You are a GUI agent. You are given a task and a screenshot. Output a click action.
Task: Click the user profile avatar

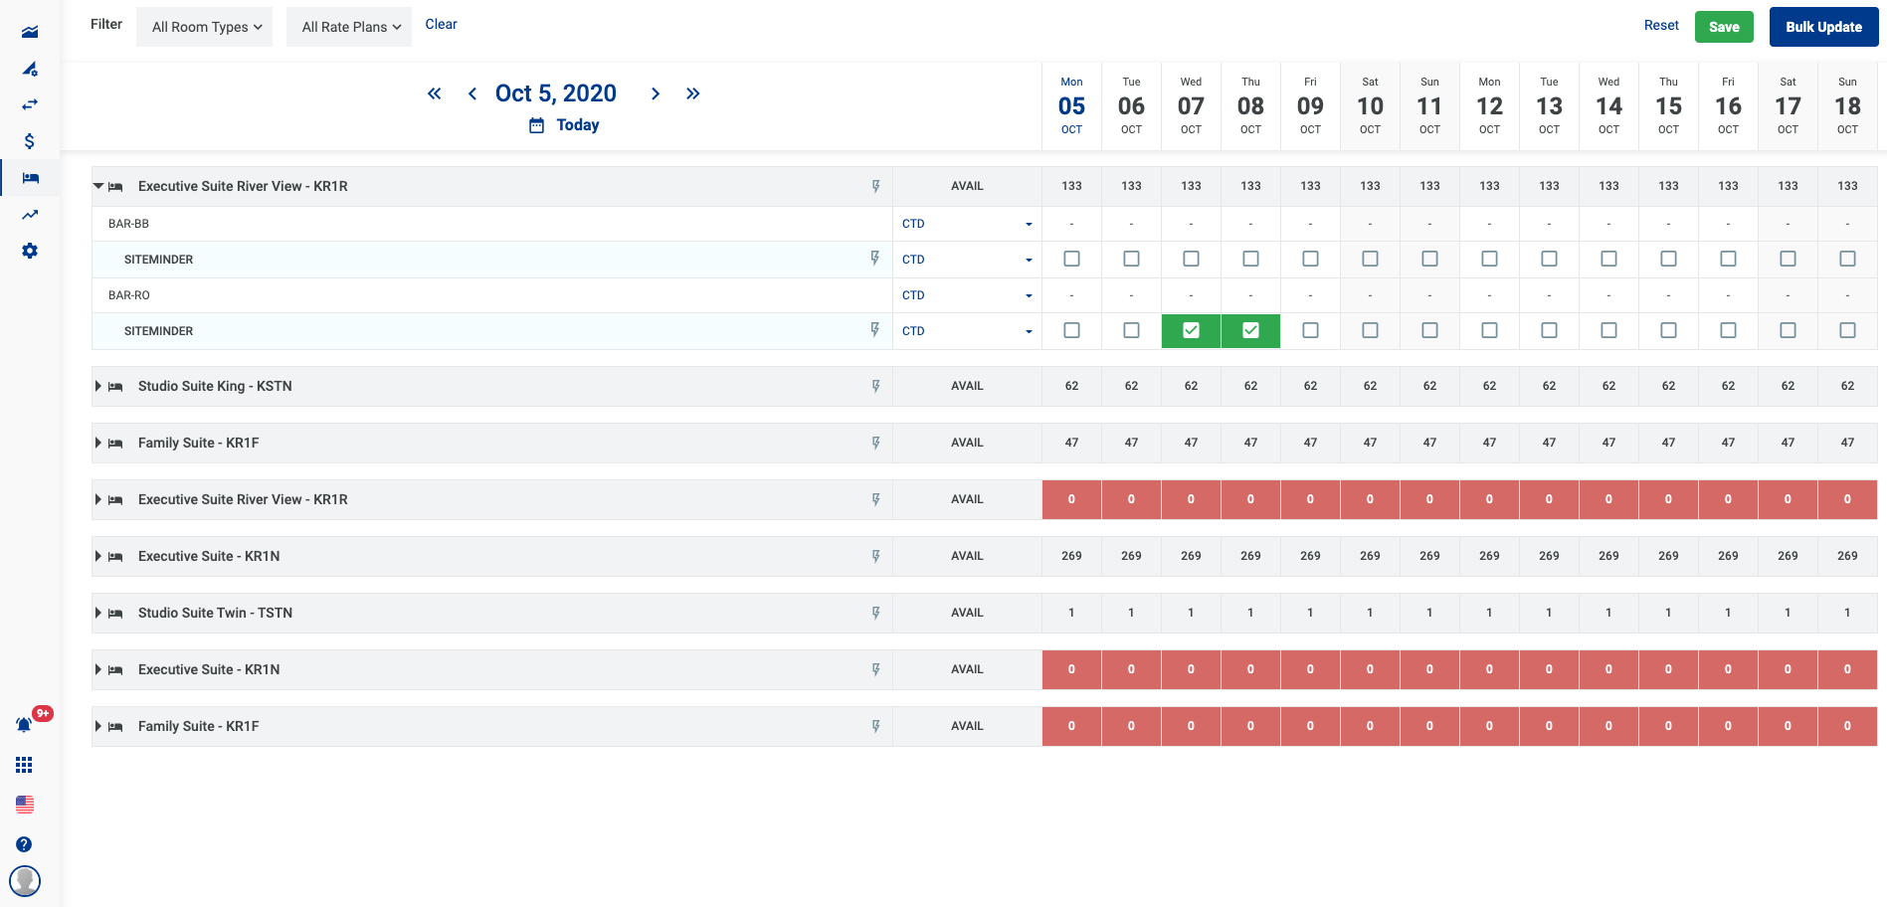coord(24,880)
